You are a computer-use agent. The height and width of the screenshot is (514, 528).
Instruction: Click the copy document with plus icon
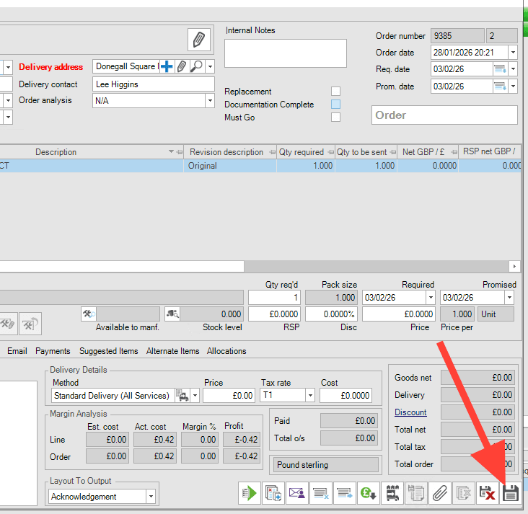(273, 494)
